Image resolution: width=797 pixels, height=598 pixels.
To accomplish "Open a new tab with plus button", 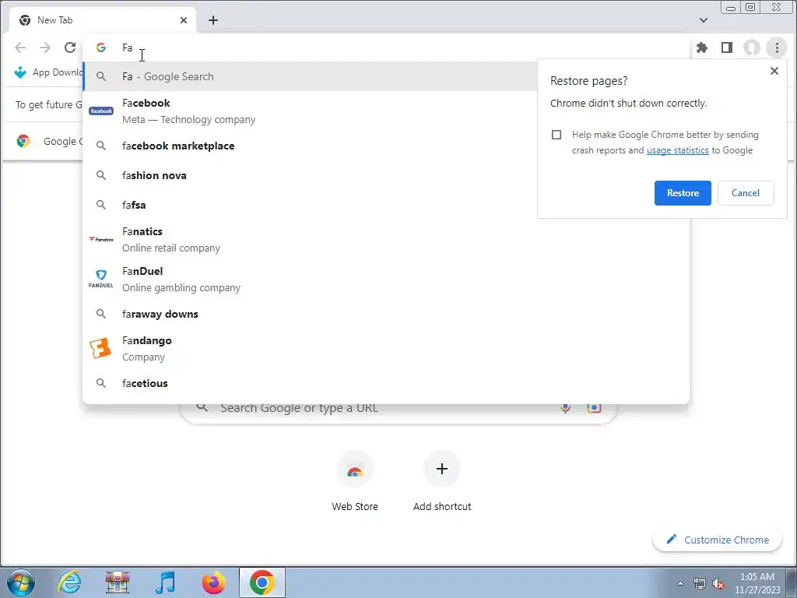I will click(213, 20).
